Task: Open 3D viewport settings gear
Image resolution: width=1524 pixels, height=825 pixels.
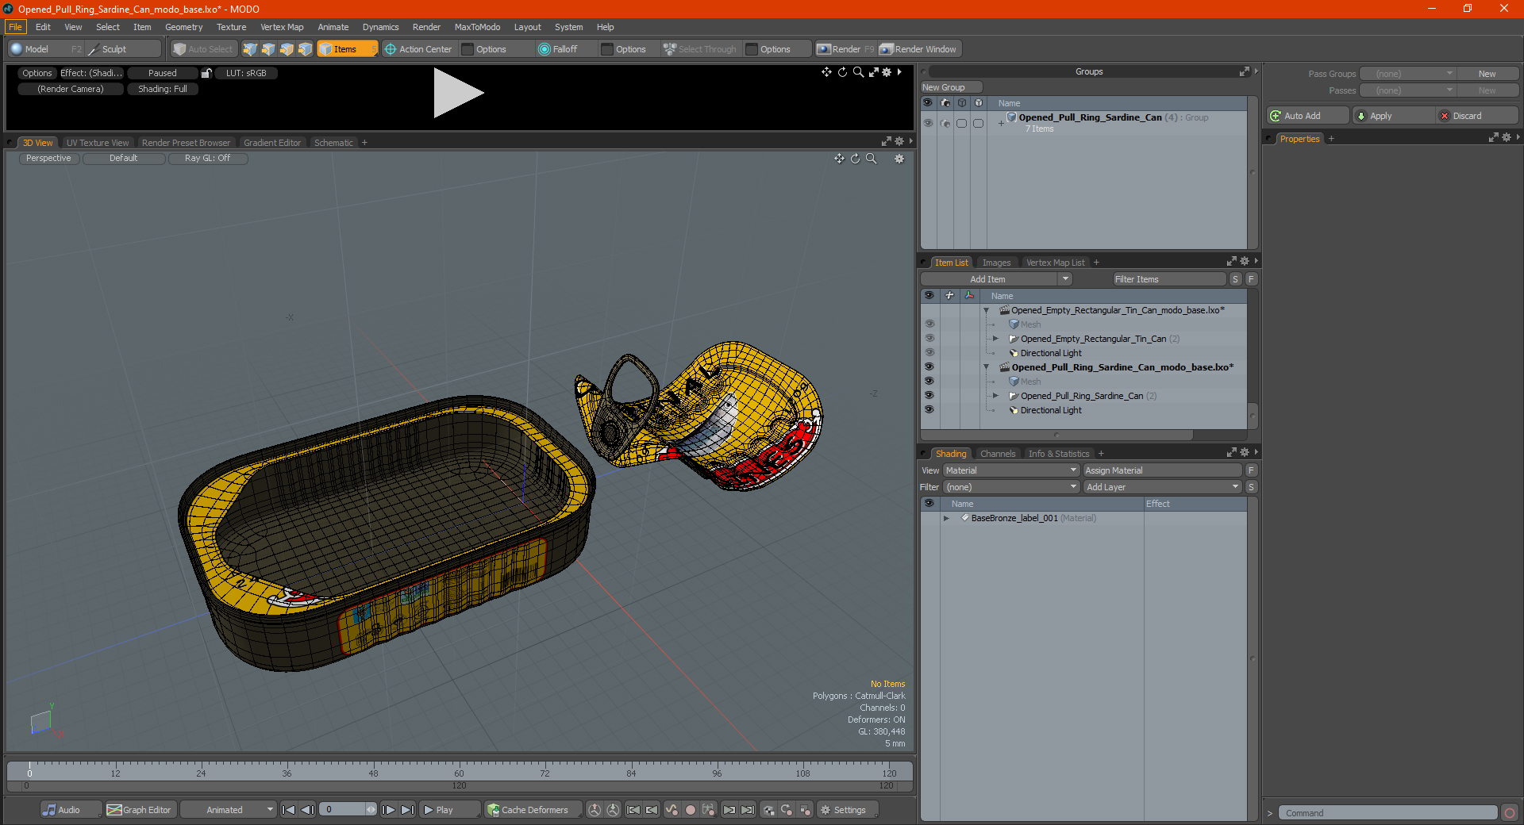Action: [899, 159]
